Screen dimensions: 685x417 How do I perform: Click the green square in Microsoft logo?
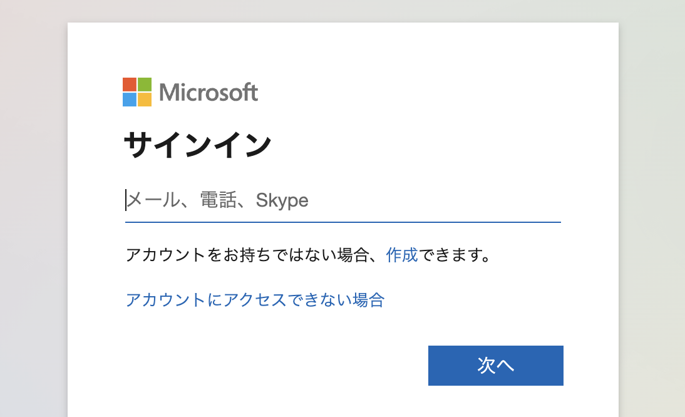(x=145, y=85)
